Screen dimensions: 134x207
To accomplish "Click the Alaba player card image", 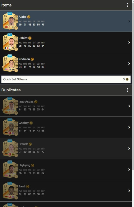I will (10, 21).
